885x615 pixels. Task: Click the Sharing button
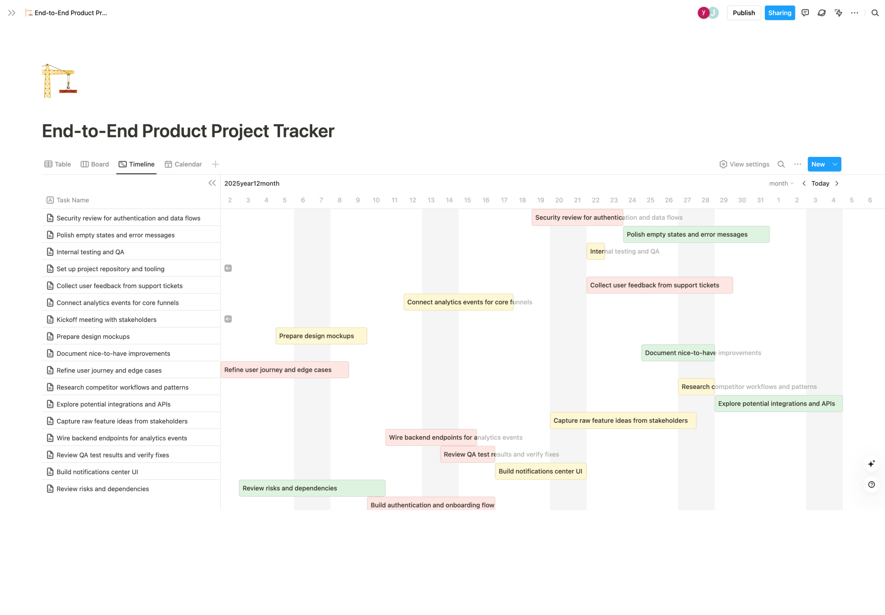click(x=780, y=13)
